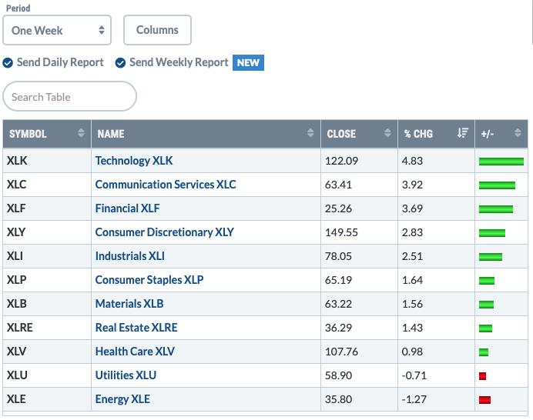Open the Columns selector button
This screenshot has height=420, width=533.
click(157, 30)
